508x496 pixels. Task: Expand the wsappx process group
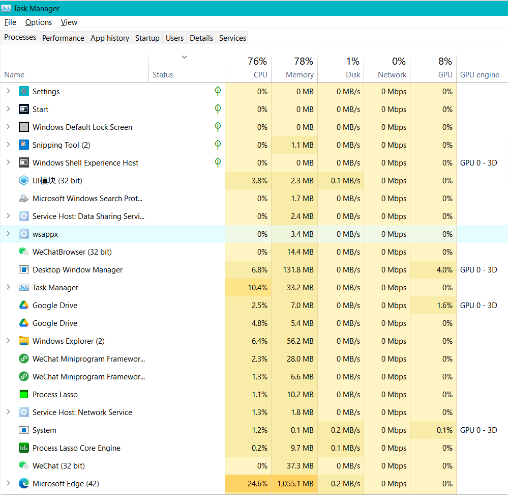tap(9, 234)
